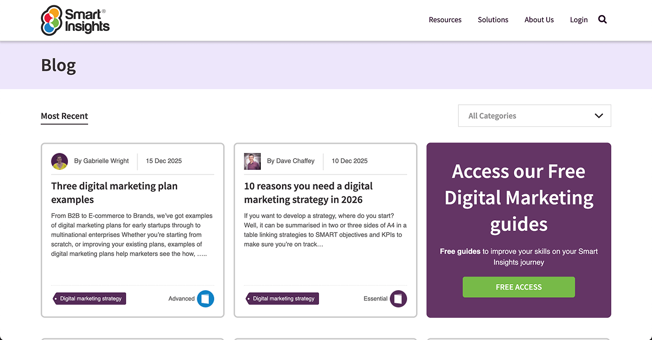Click Digital marketing strategy tag under Dave's post
Screen dimensions: 652x340
(x=283, y=299)
